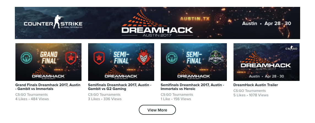This screenshot has height=123, width=315.
Task: Click the Heroic logo in Semi-Final thumbnail
Action: [216, 57]
